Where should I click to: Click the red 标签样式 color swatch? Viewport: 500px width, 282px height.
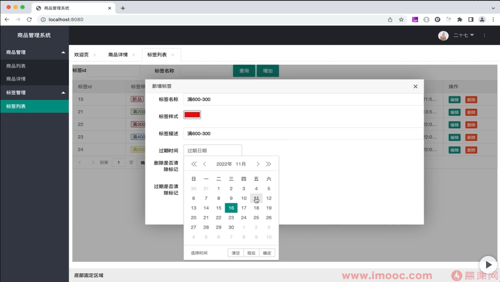tap(192, 114)
